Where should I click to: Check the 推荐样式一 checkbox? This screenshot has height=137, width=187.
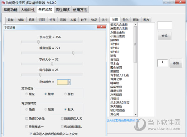26,126
